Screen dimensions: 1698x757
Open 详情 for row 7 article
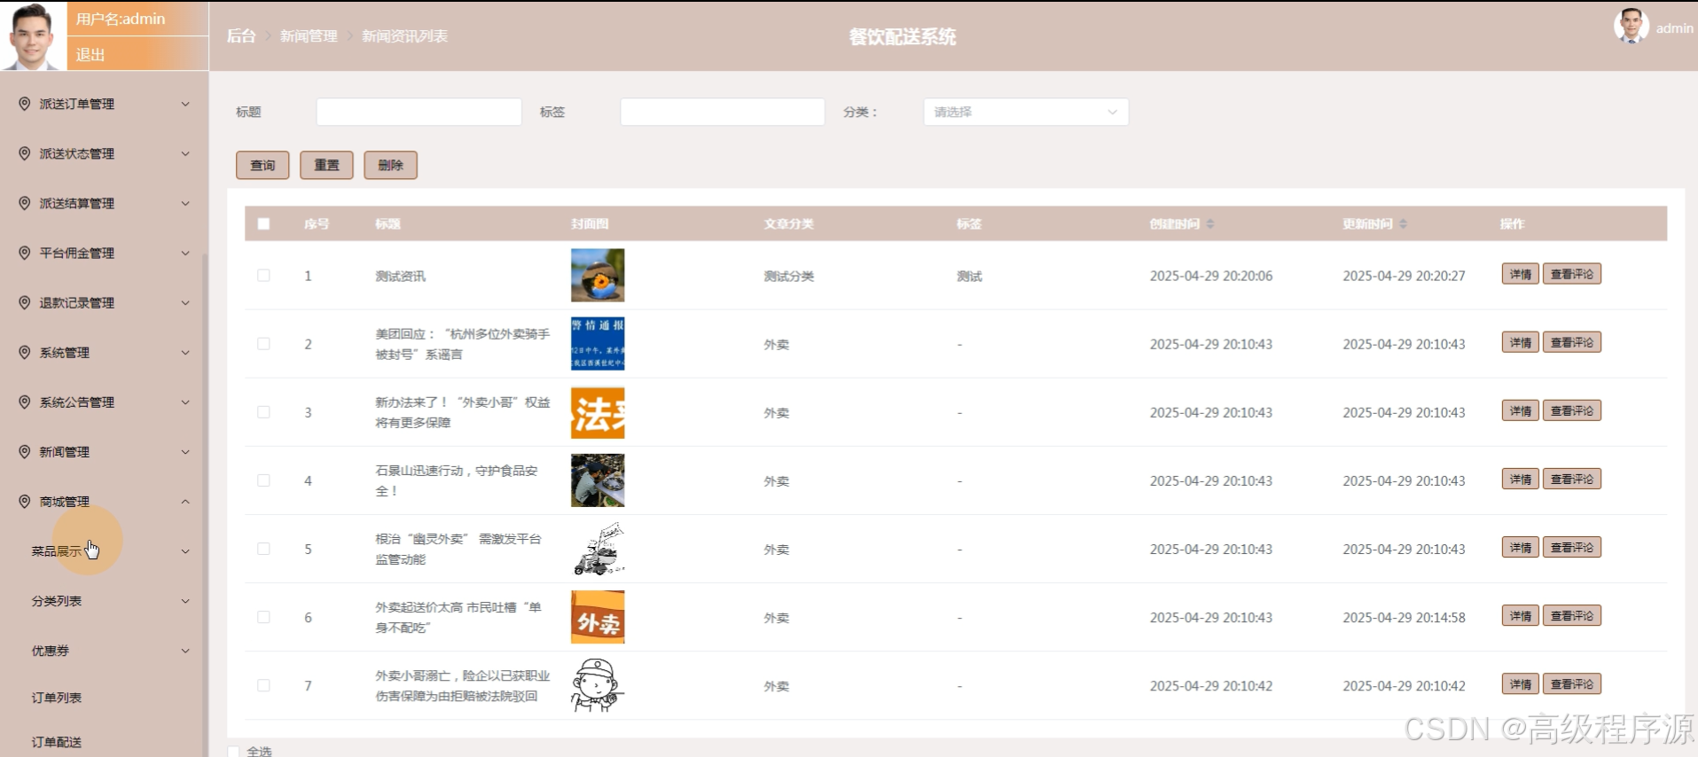click(x=1520, y=683)
